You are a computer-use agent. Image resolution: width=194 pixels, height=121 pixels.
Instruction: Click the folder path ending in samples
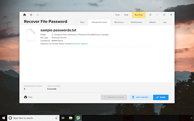pos(80,34)
